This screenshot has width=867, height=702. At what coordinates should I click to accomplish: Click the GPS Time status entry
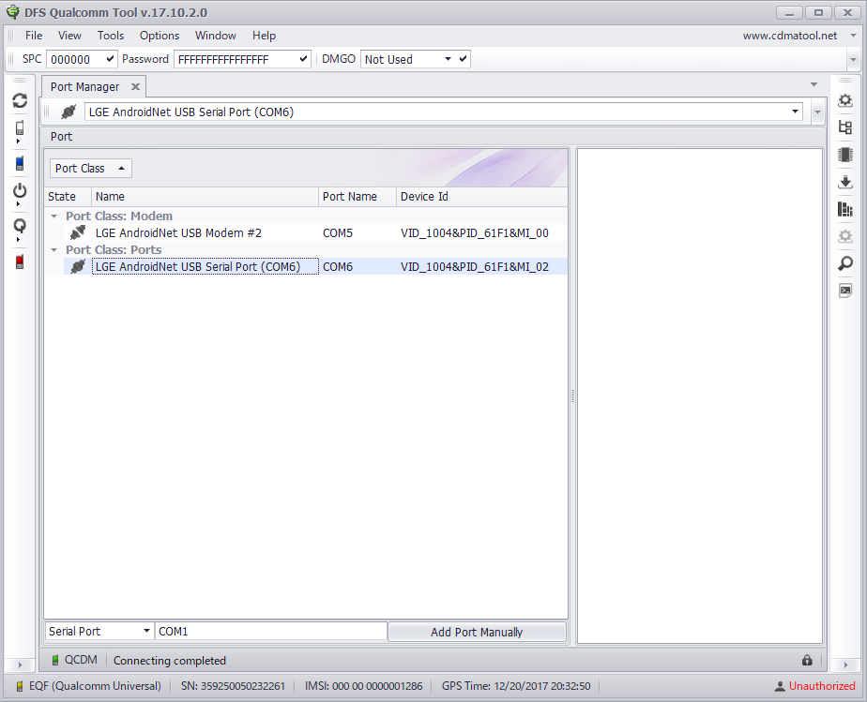coord(516,686)
